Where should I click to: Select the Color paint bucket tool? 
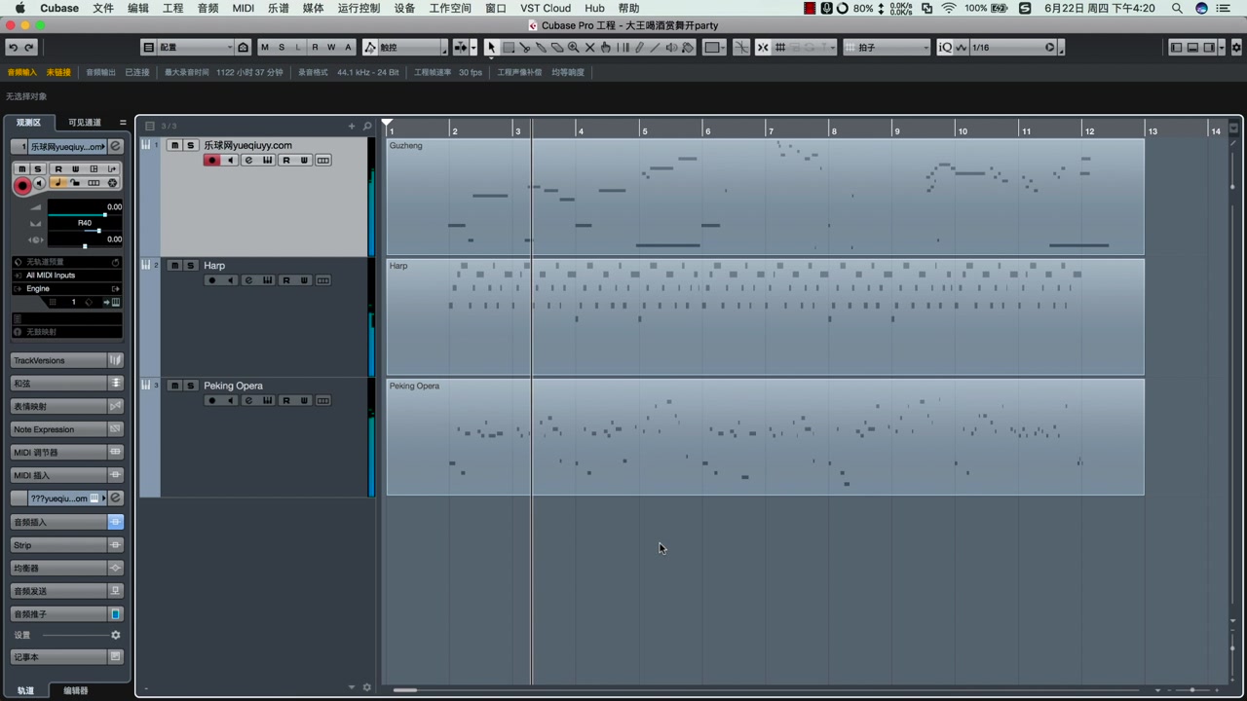coord(688,47)
